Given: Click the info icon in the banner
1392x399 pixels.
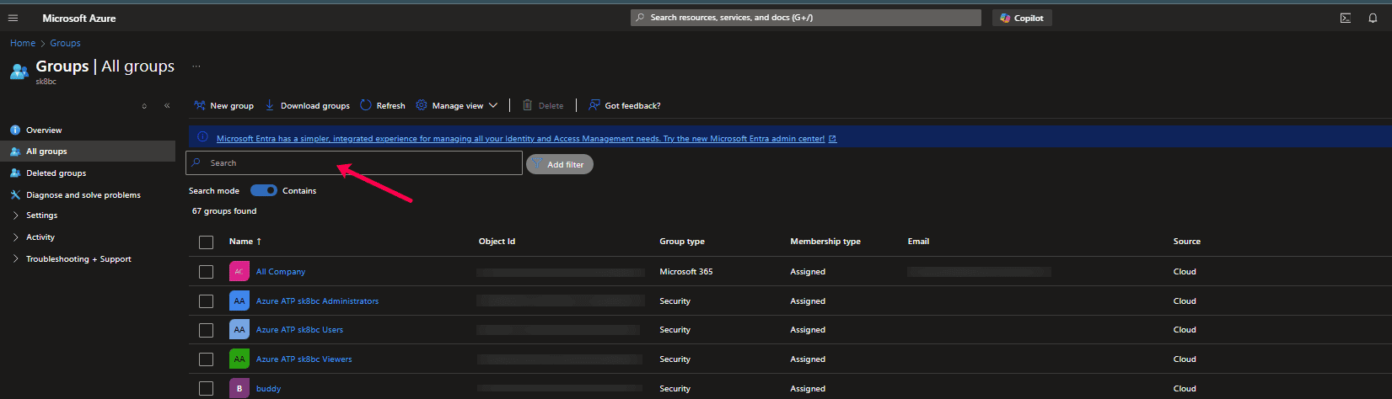Looking at the screenshot, I should [202, 138].
